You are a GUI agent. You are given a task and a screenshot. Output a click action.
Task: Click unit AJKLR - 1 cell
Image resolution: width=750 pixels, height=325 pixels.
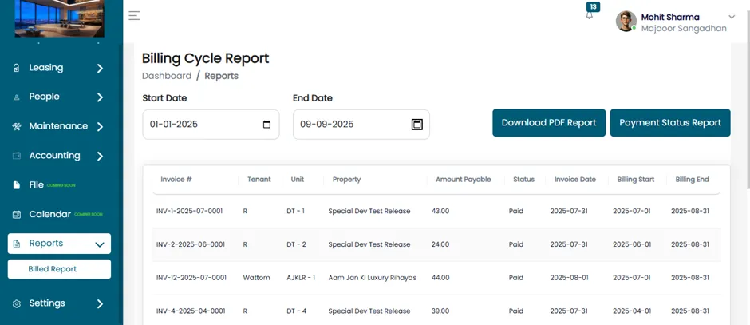coord(301,278)
